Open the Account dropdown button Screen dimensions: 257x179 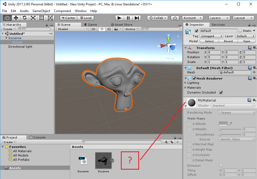pyautogui.click(x=193, y=18)
